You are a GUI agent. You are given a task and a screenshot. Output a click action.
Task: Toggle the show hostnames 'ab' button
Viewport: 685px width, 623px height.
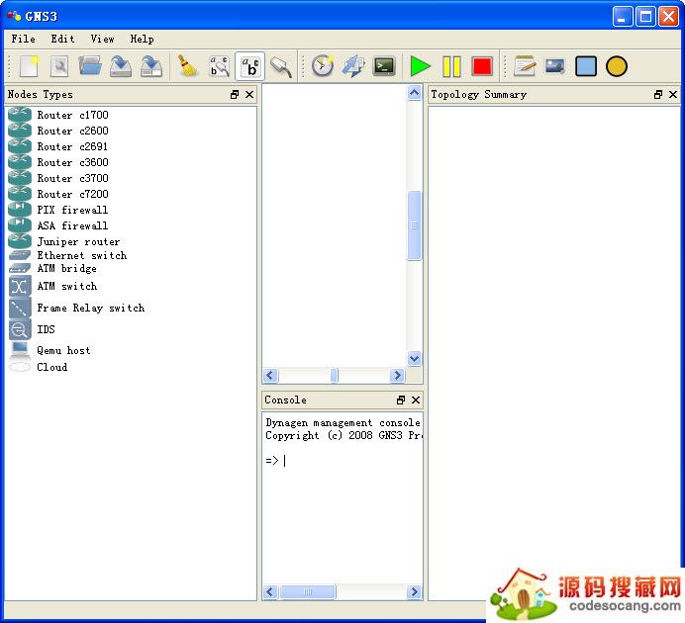[x=249, y=66]
